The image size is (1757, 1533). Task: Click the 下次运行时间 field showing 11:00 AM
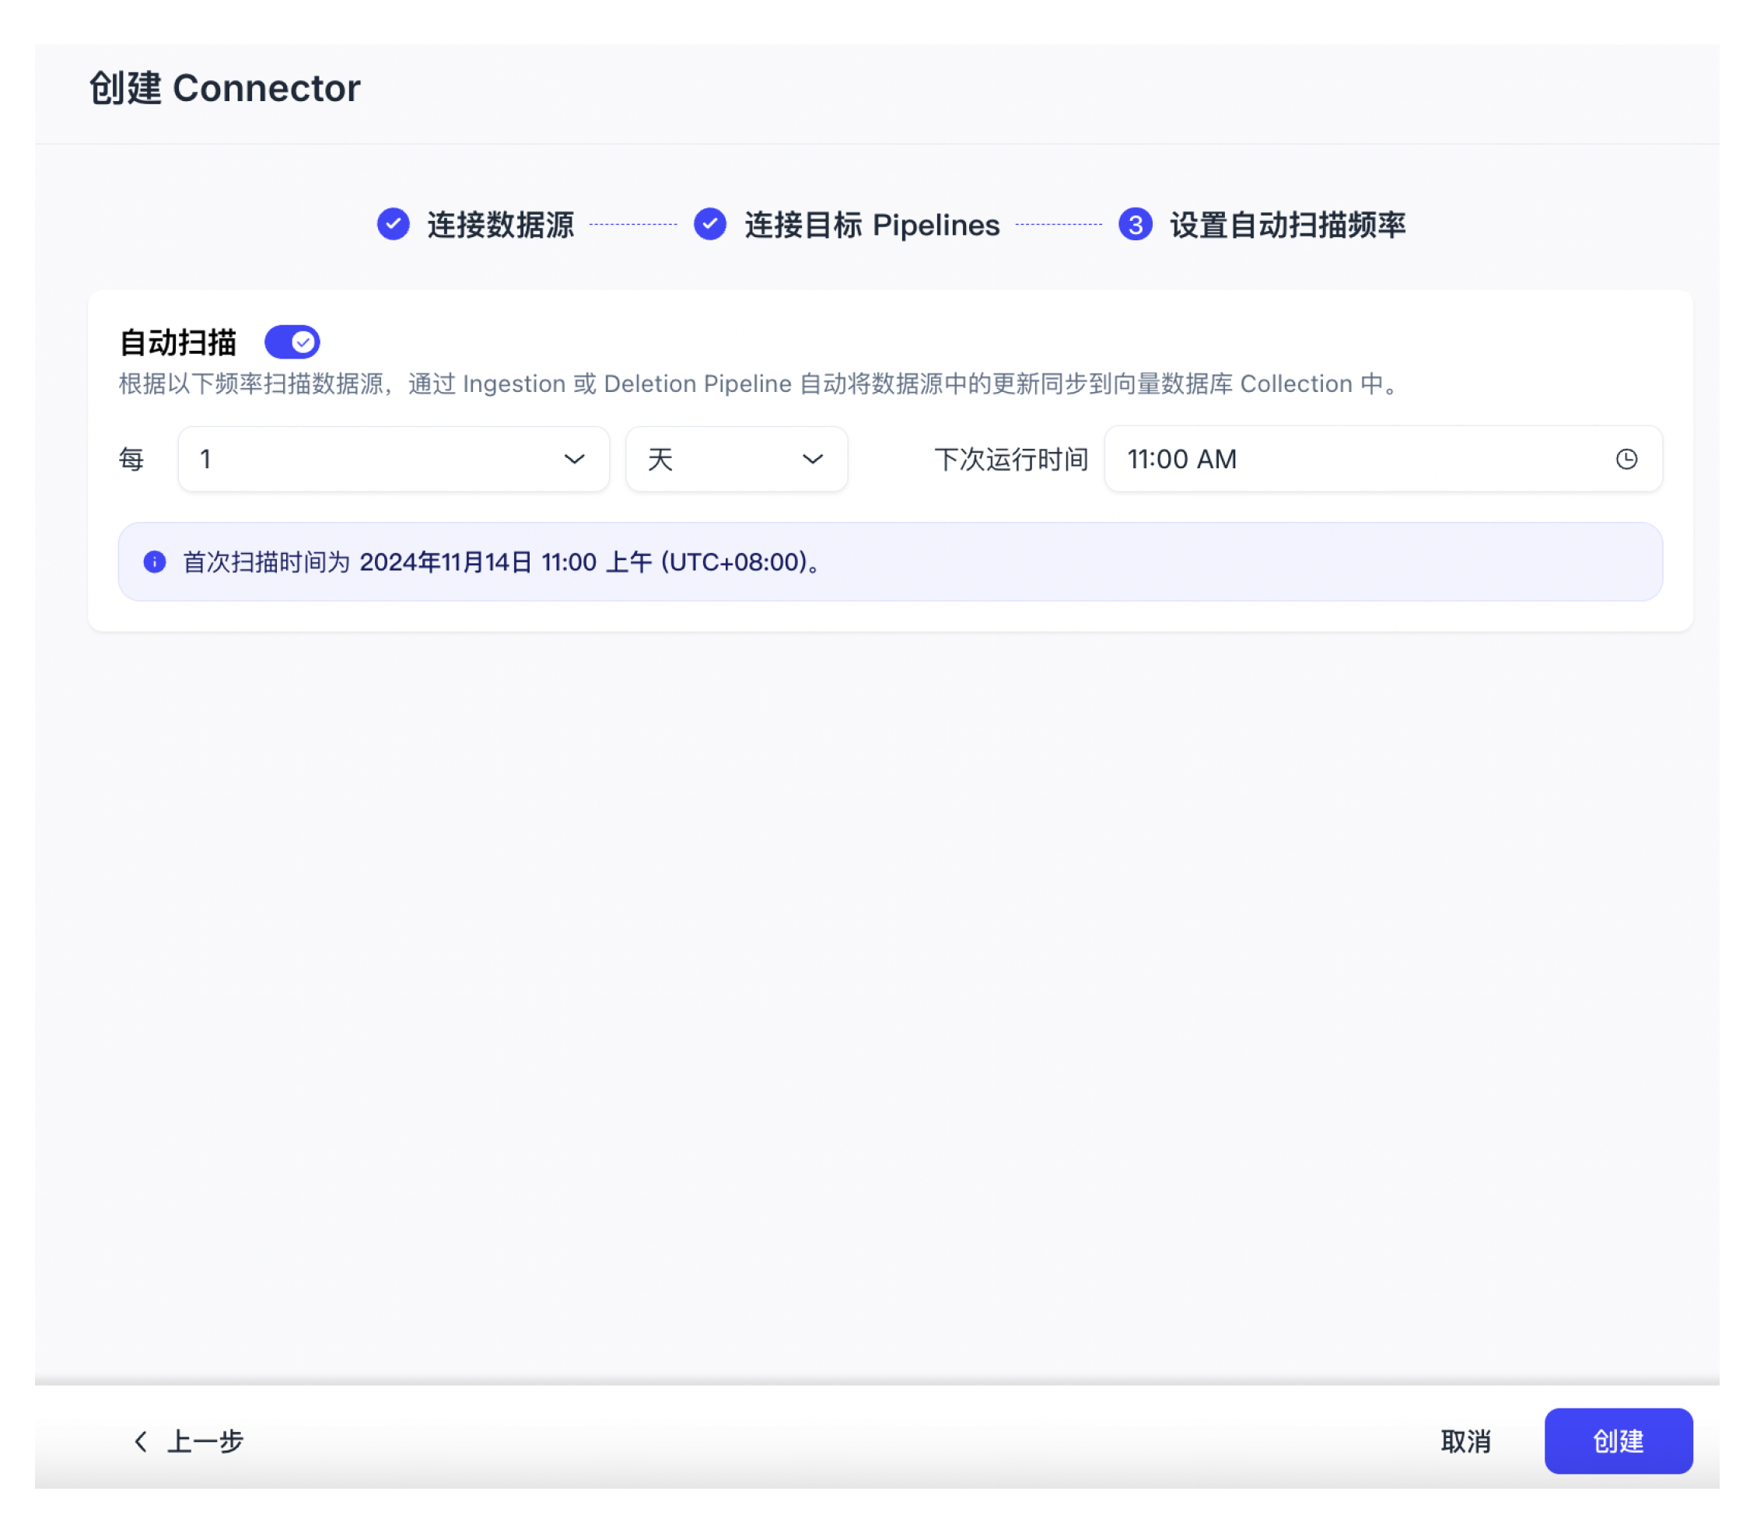pos(1383,460)
